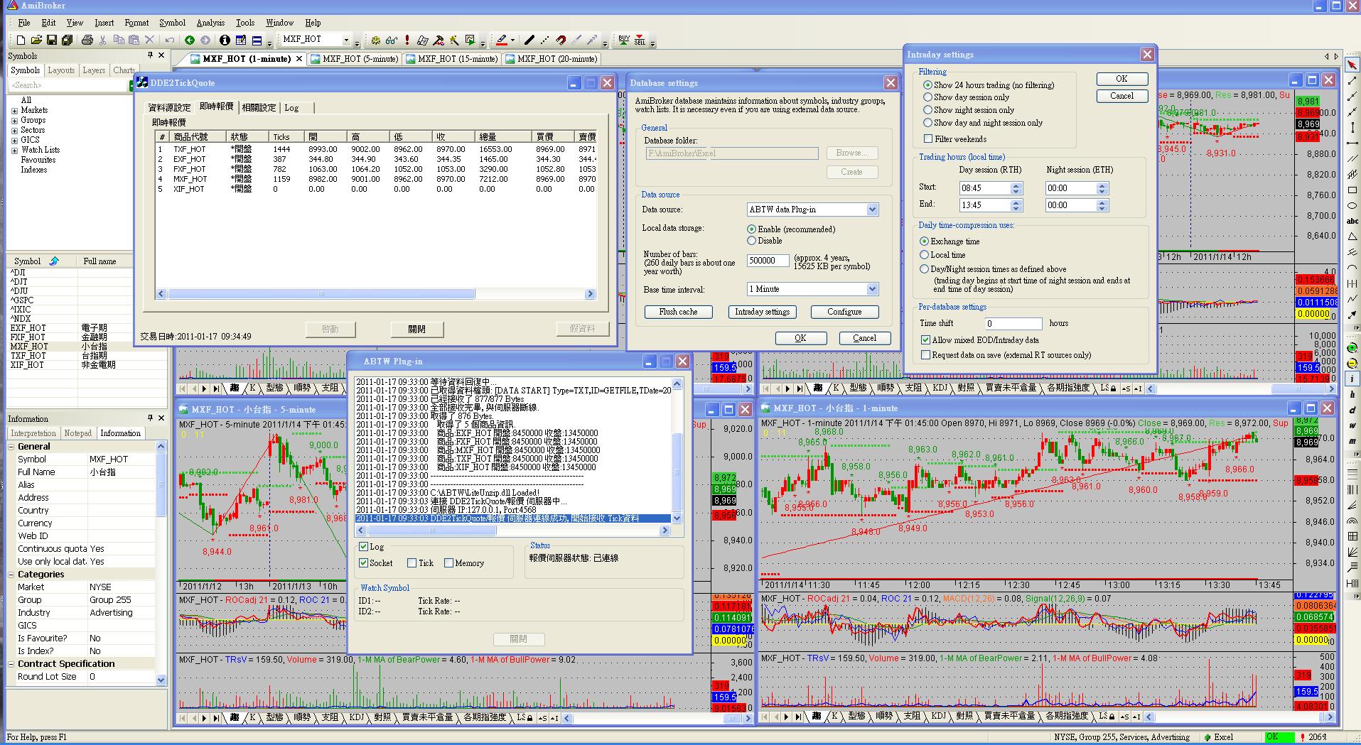Viewport: 1361px width, 745px height.
Task: Select the abc text drawing tool
Action: [1352, 222]
